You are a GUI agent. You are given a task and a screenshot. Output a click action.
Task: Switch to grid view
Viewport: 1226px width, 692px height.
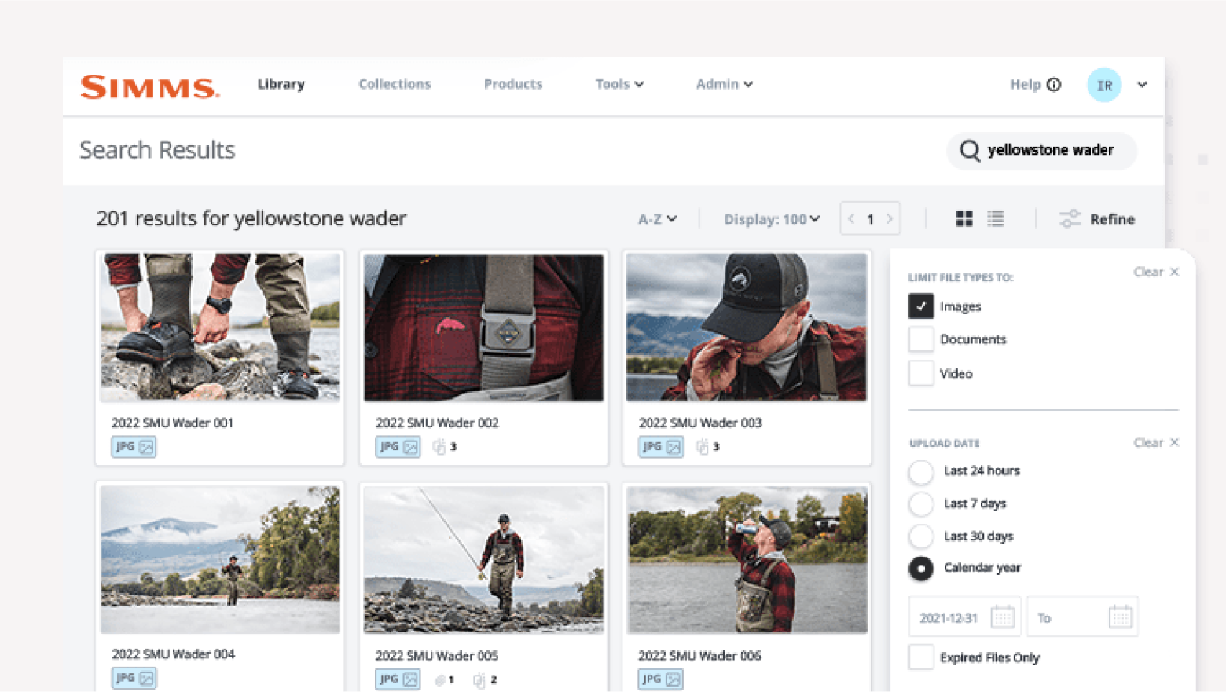tap(964, 219)
